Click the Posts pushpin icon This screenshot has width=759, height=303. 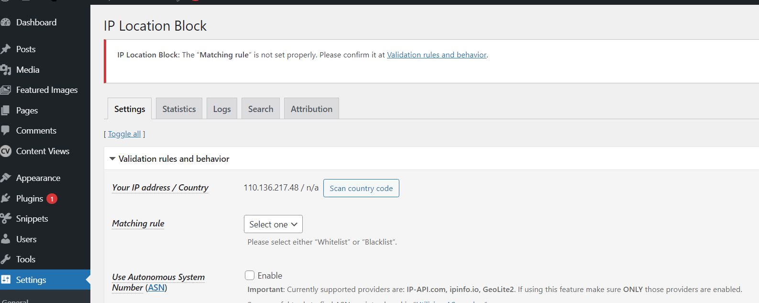(x=5, y=49)
